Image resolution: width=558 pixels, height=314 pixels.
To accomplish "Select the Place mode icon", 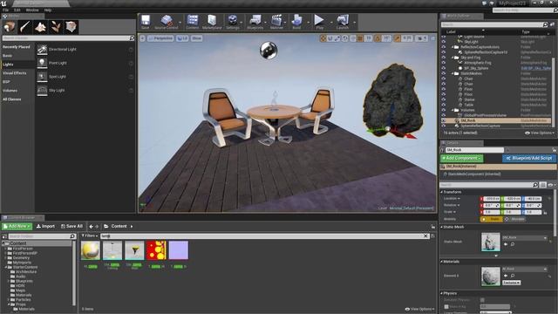I will (x=10, y=27).
